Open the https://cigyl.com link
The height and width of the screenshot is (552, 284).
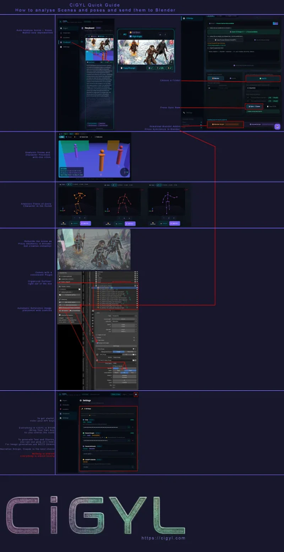(x=164, y=538)
